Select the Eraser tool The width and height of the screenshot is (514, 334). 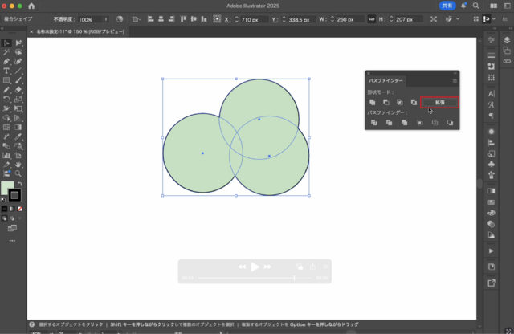18,90
